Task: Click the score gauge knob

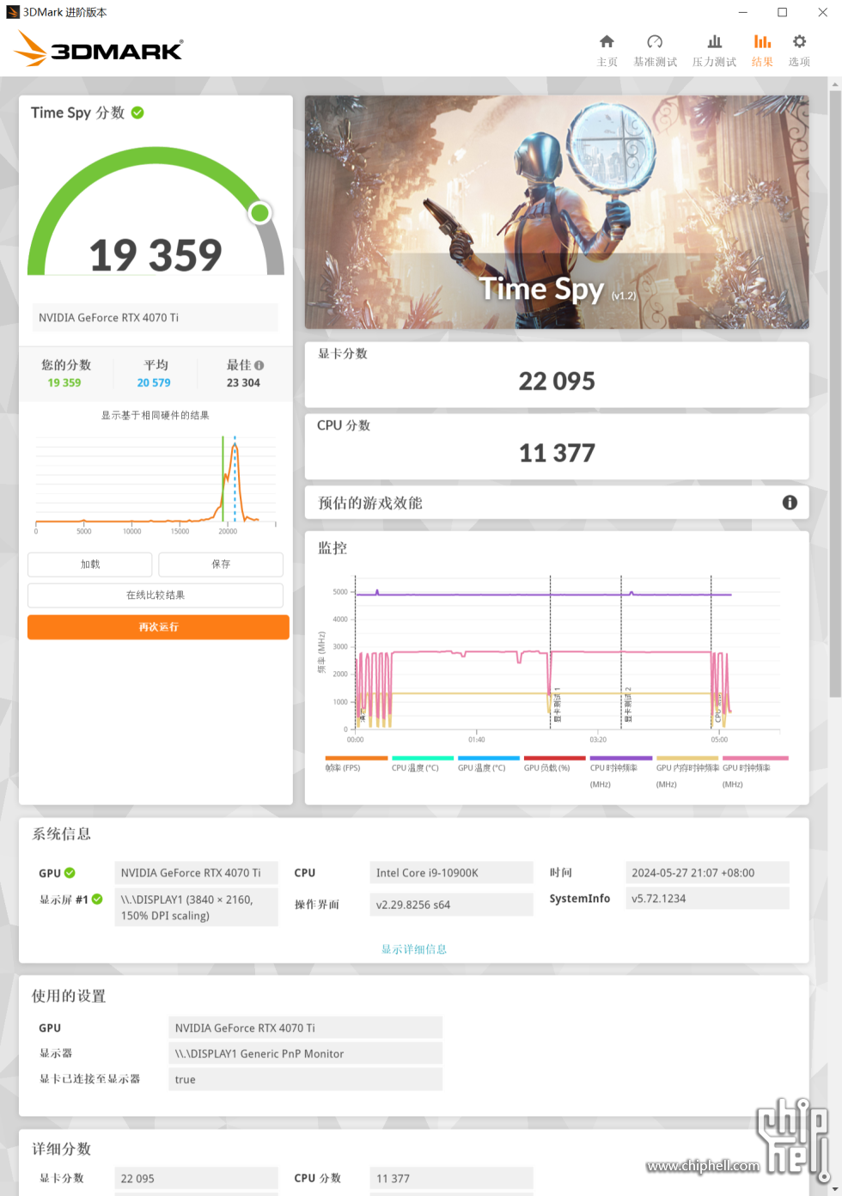Action: tap(259, 212)
